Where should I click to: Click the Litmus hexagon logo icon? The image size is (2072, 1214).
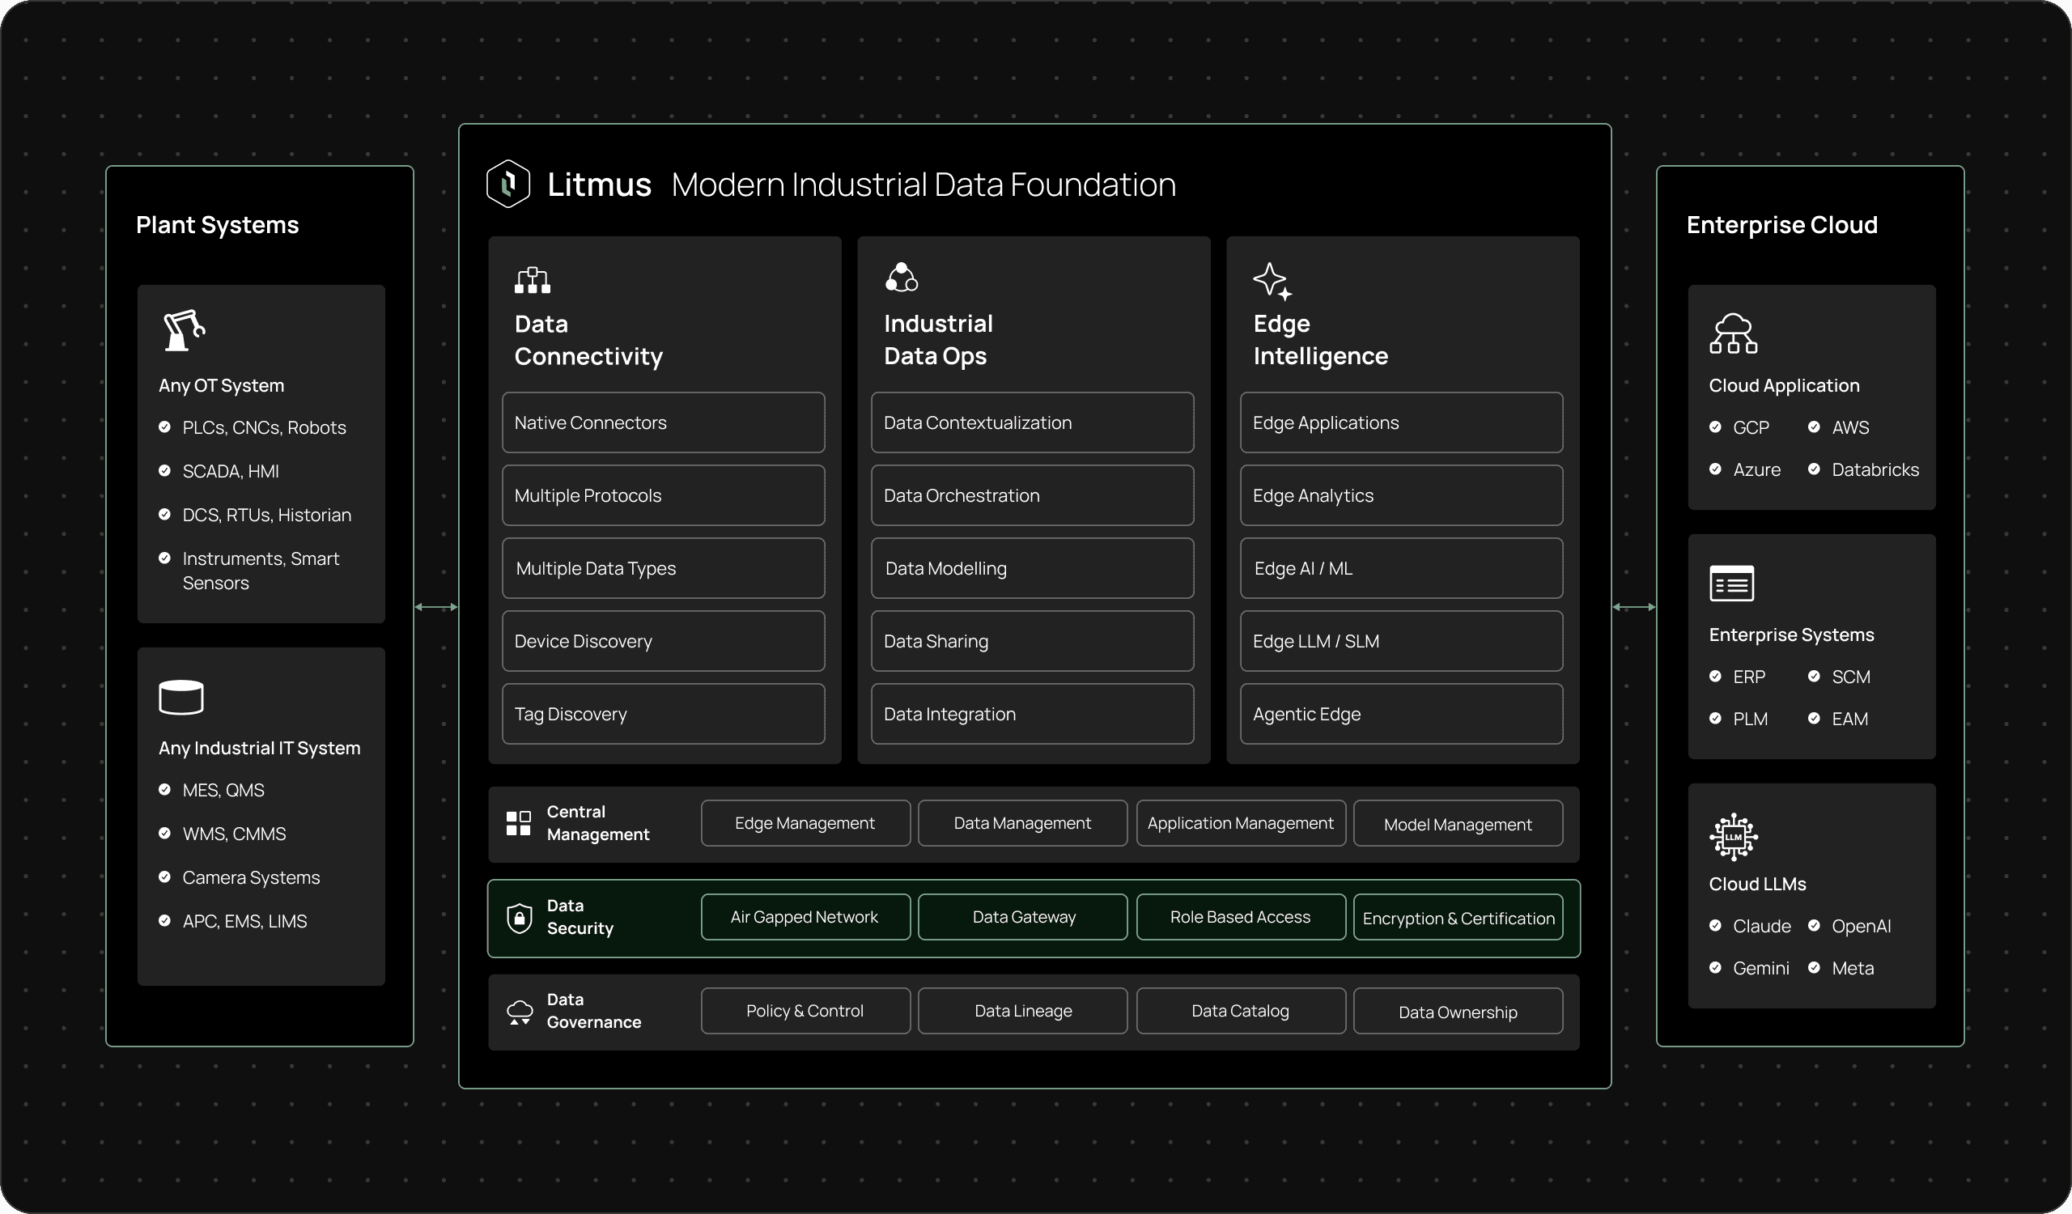(508, 183)
